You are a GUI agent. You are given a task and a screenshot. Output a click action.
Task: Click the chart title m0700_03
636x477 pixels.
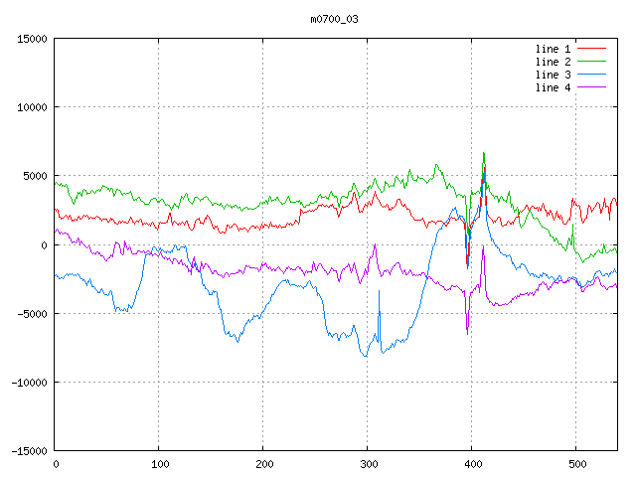[x=334, y=19]
